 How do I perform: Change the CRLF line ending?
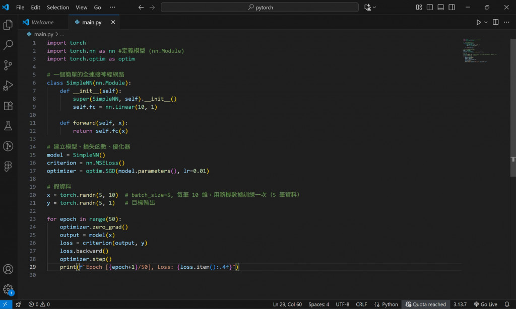[x=361, y=304]
